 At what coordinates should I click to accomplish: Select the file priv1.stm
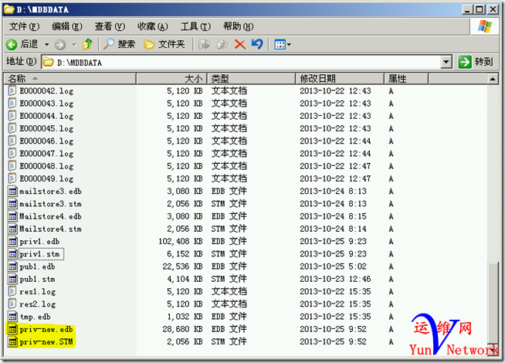point(39,254)
